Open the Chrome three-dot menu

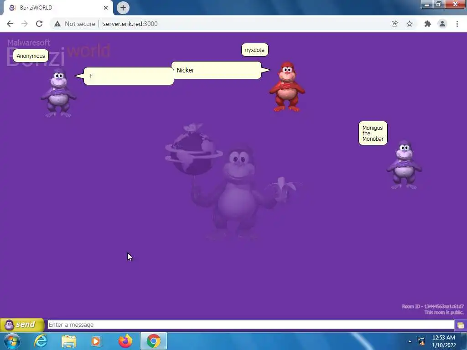457,24
